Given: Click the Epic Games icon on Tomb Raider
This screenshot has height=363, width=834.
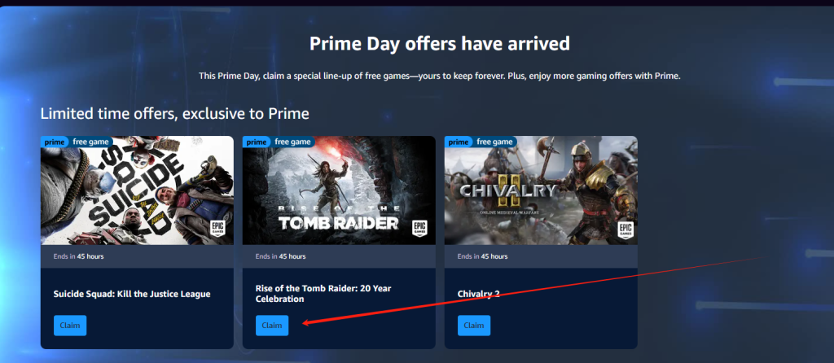Looking at the screenshot, I should tap(421, 229).
